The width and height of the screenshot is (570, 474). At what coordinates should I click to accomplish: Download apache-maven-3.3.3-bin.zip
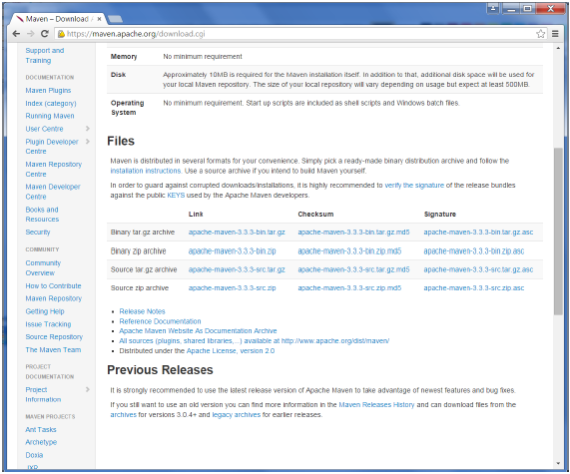[232, 251]
